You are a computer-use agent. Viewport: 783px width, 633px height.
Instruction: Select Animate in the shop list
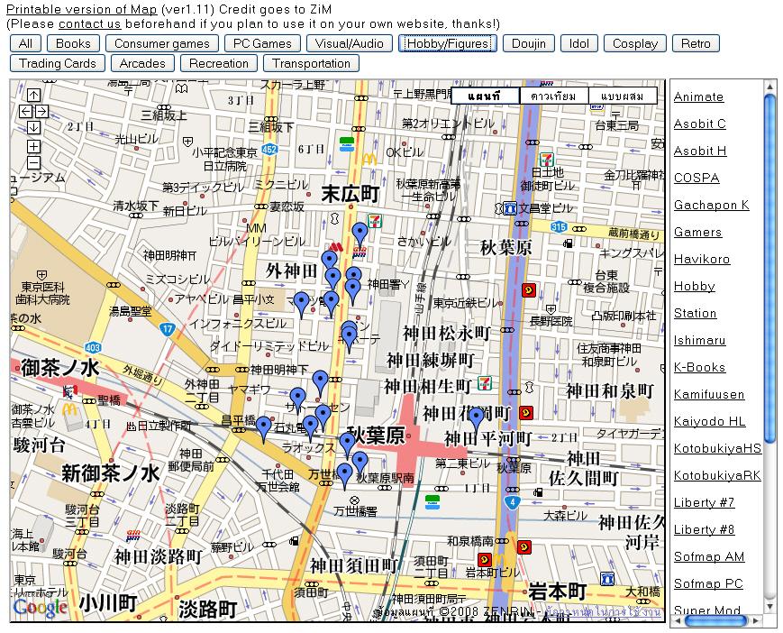(x=698, y=96)
